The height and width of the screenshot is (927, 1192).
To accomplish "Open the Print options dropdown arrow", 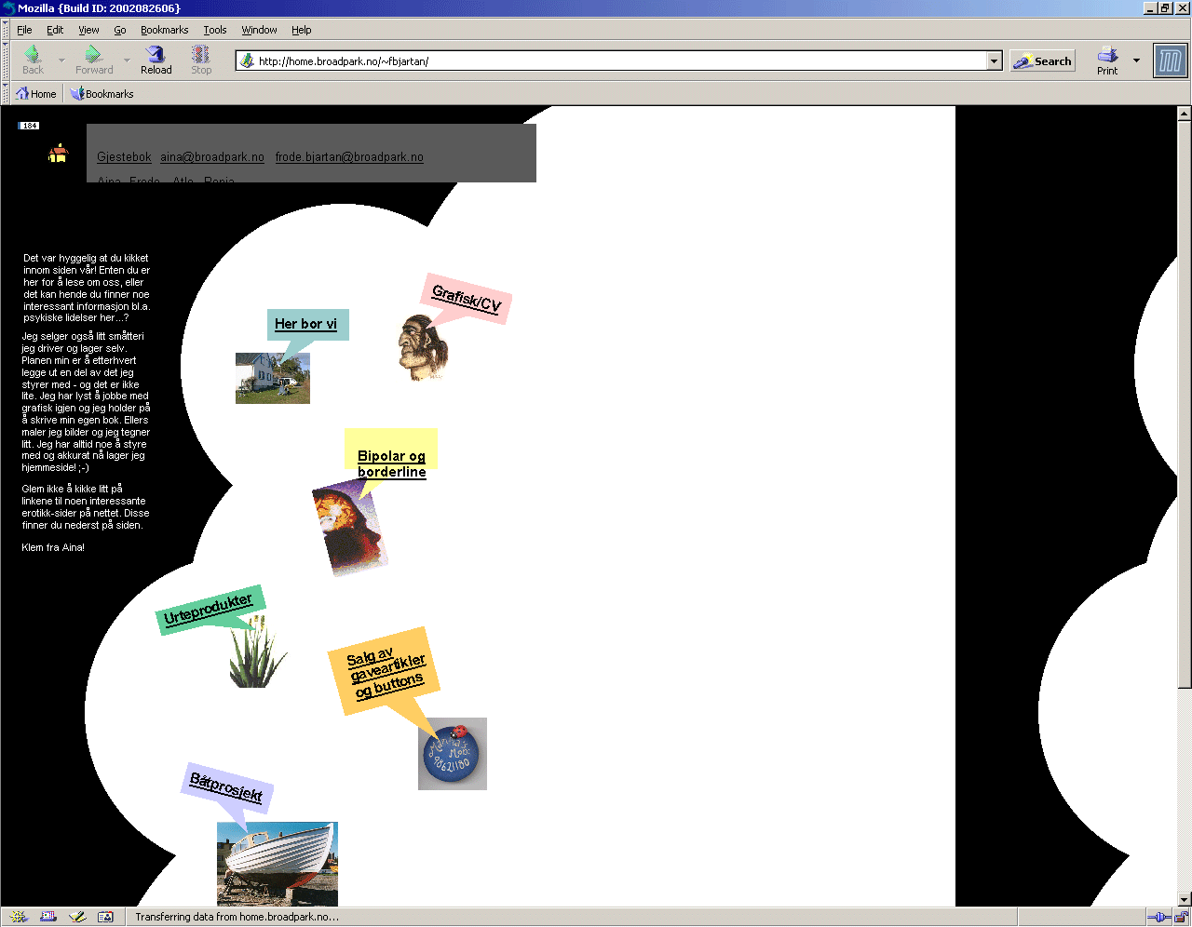I will [1136, 60].
